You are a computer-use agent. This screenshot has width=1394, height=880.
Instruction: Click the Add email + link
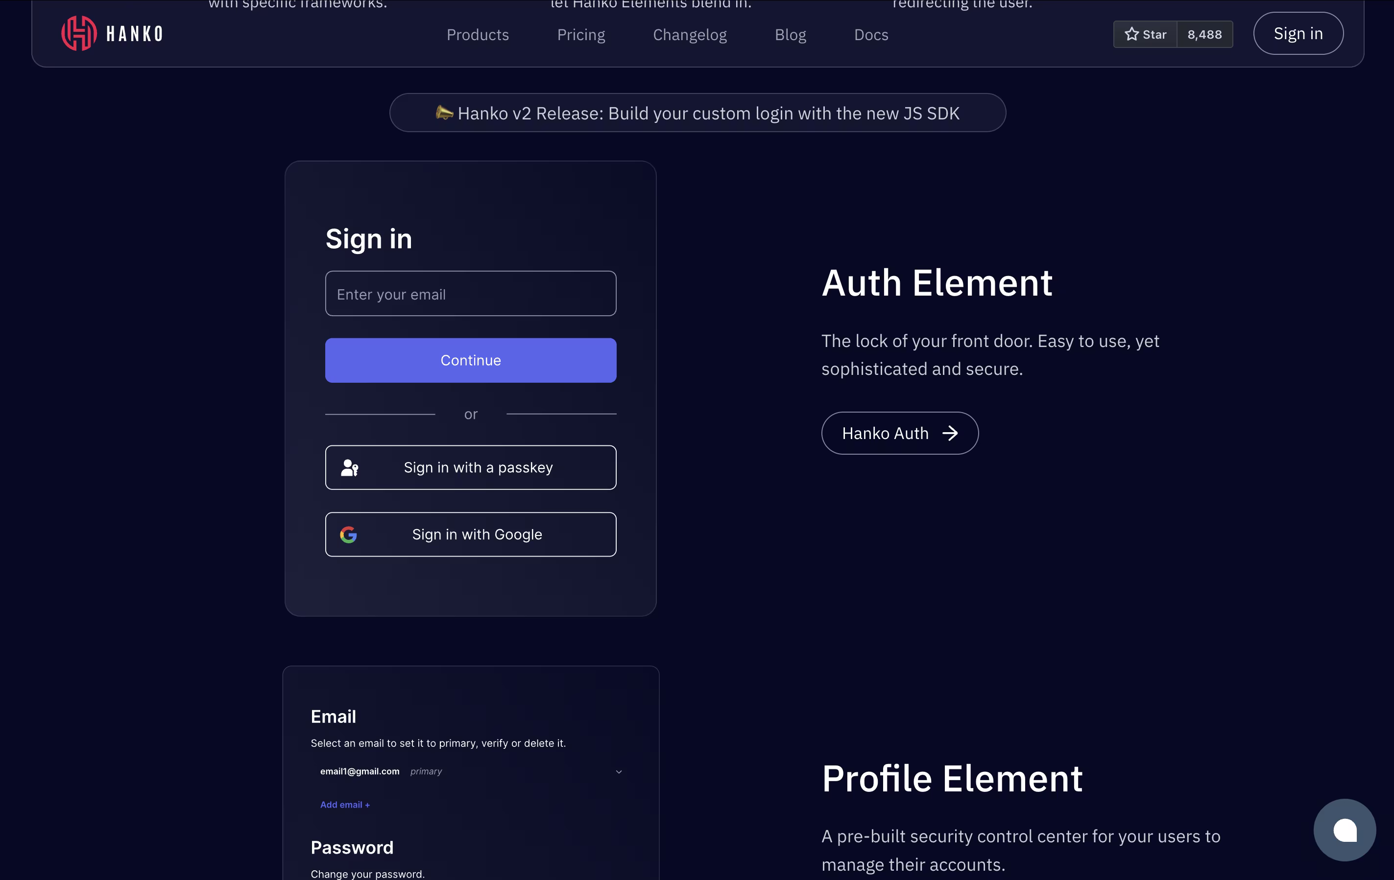pyautogui.click(x=345, y=805)
